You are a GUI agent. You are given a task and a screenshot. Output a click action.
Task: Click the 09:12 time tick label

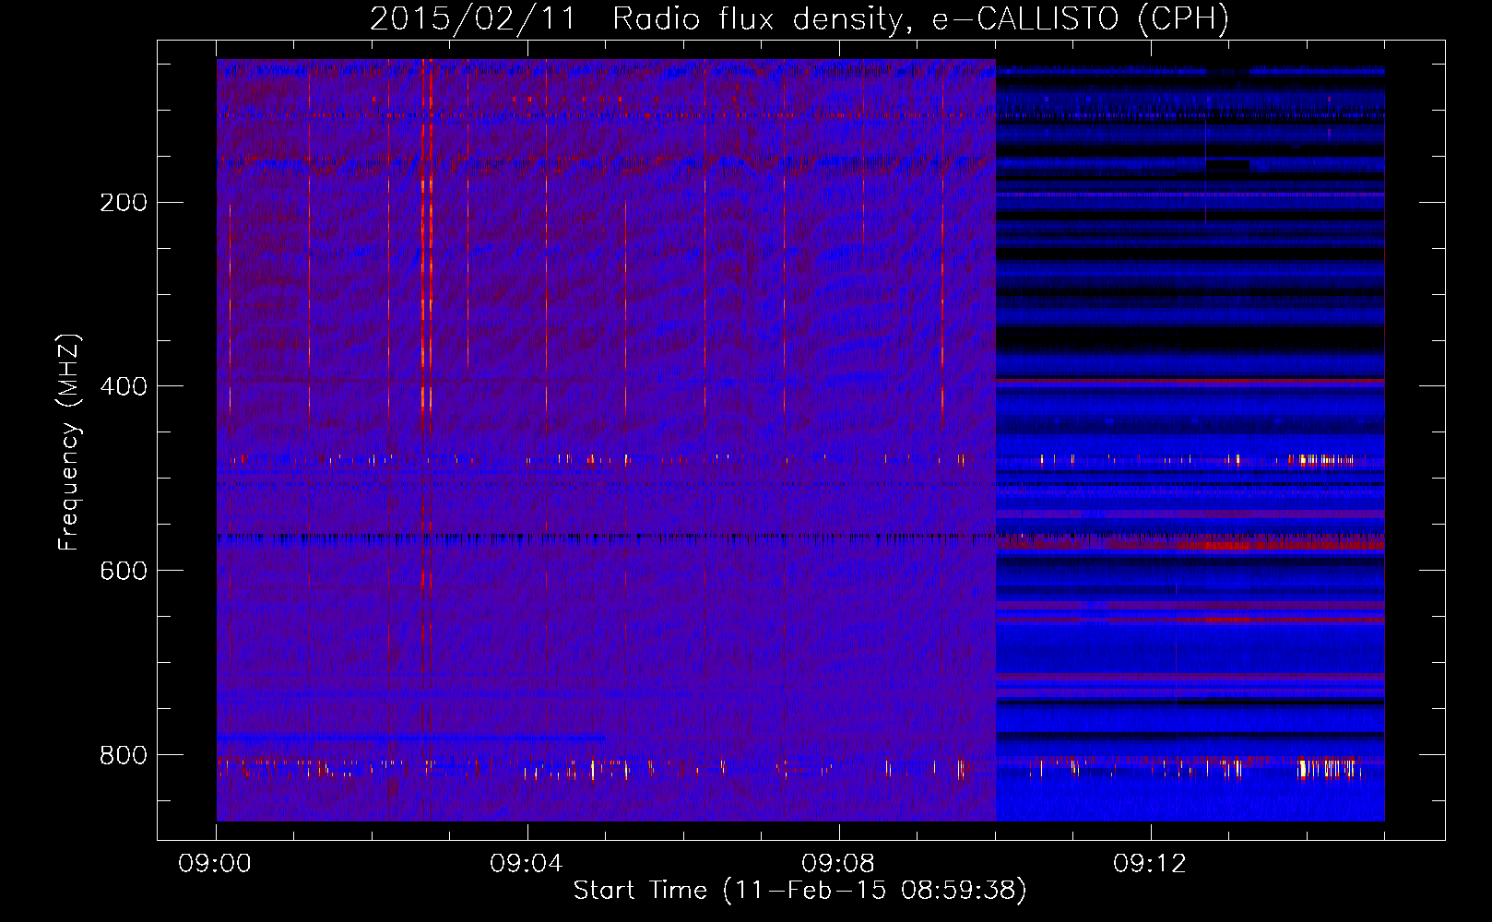(1150, 864)
